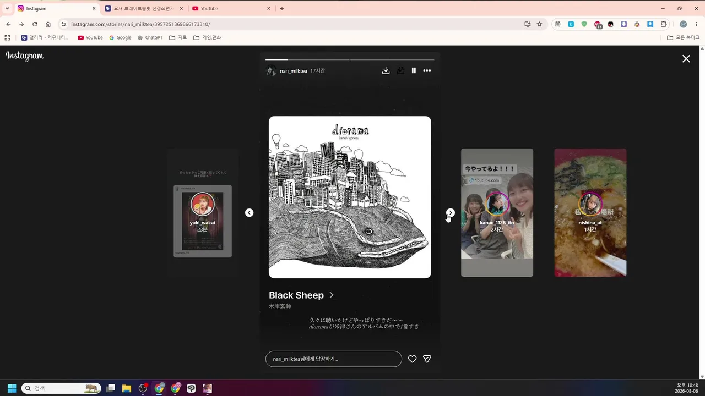
Task: Download the current Instagram story
Action: 386,70
